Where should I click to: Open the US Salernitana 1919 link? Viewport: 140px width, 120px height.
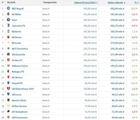(23, 89)
